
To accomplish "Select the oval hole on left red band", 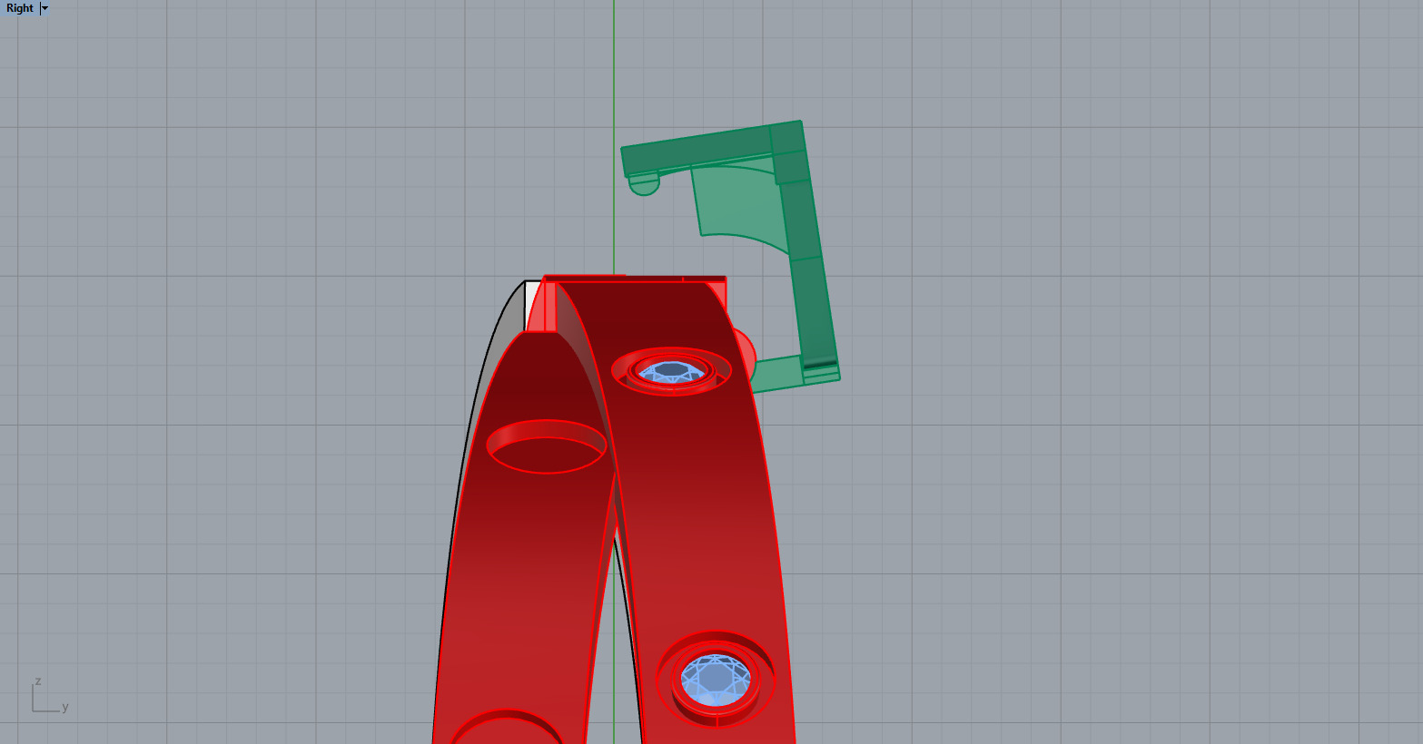I will (x=547, y=446).
